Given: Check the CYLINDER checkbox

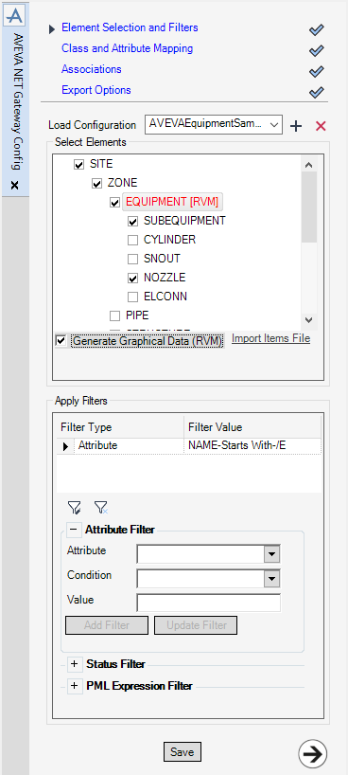Looking at the screenshot, I should pos(132,241).
